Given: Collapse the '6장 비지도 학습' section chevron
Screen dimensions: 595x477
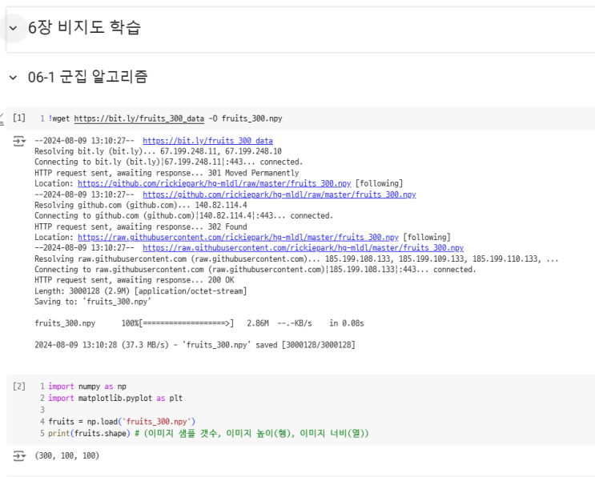Looking at the screenshot, I should (x=13, y=28).
